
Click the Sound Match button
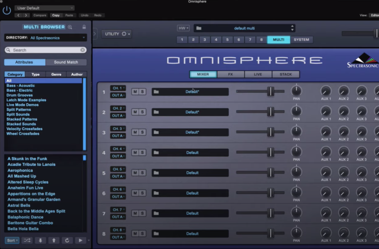(66, 62)
